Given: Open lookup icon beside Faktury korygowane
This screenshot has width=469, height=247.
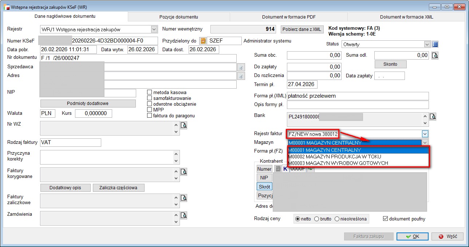Looking at the screenshot, I should coord(184,172).
